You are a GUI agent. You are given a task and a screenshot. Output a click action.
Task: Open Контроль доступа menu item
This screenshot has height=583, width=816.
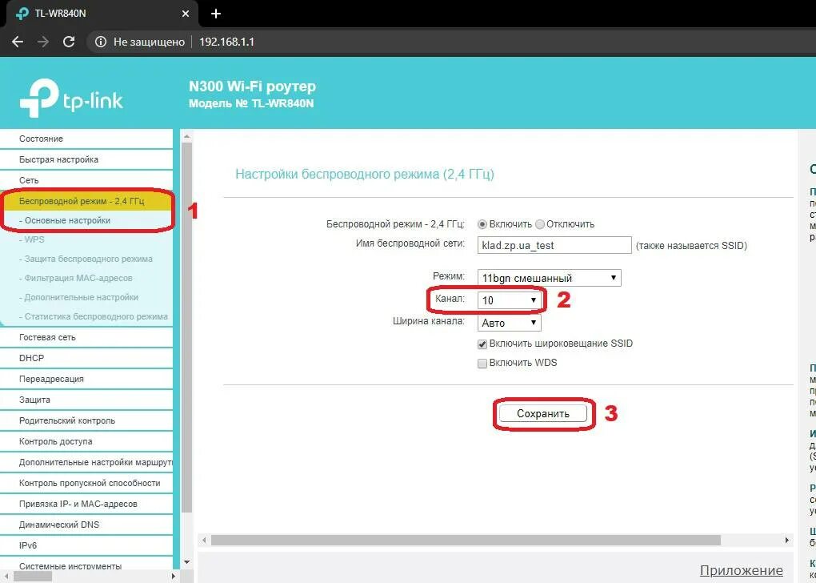pos(86,441)
